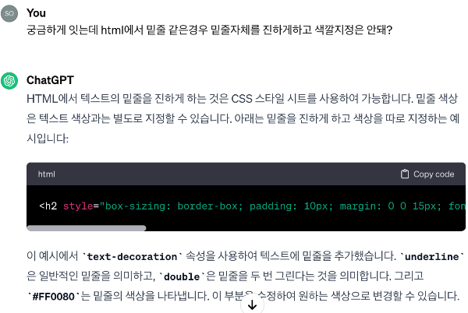The height and width of the screenshot is (313, 468).
Task: Click the horizontal scrollbar of code block
Action: coord(87,228)
